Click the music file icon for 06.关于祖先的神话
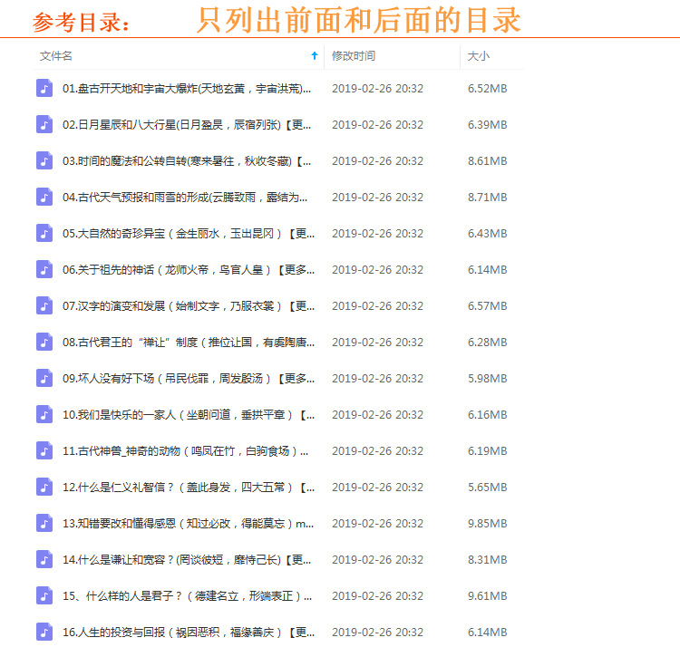 tap(44, 269)
